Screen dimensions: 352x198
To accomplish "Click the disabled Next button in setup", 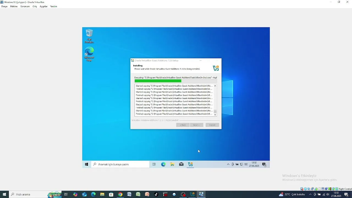I will (197, 125).
